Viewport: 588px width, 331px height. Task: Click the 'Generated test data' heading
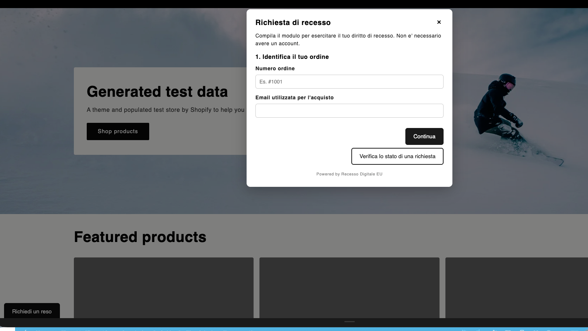pos(157,92)
